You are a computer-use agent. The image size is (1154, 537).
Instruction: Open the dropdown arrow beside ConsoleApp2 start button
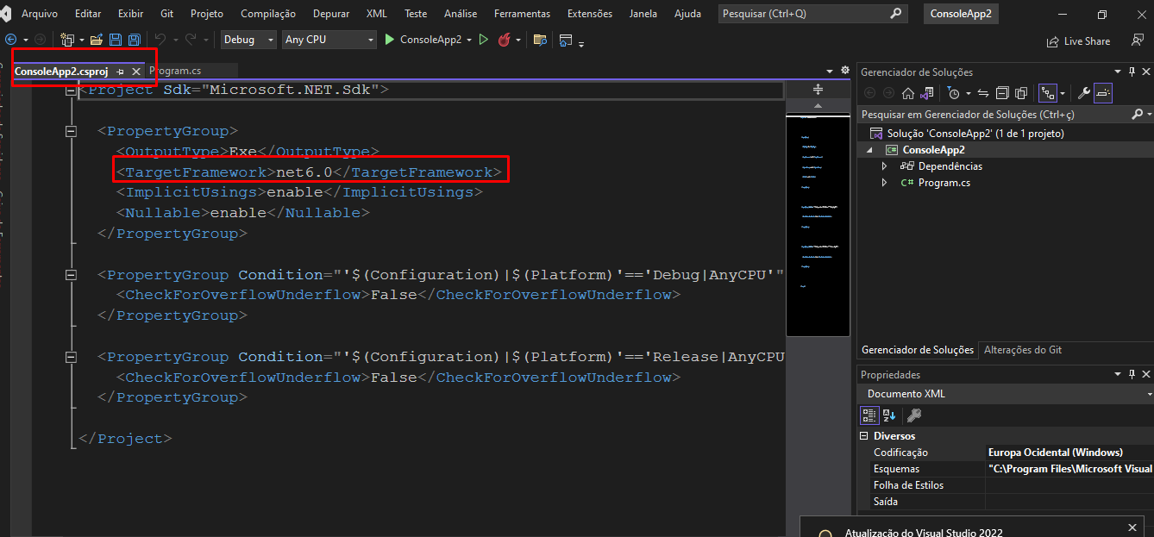coord(469,40)
